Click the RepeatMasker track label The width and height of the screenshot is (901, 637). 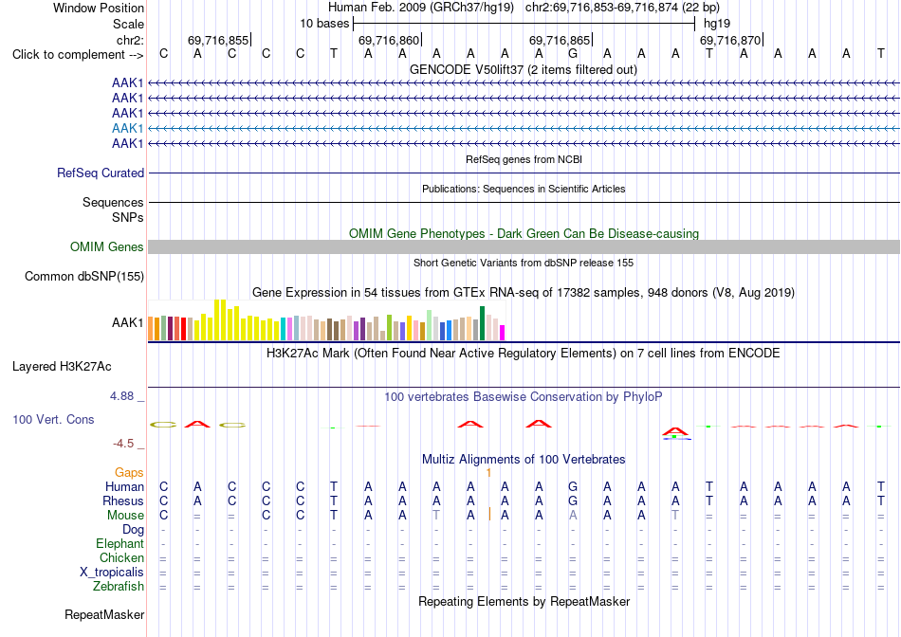click(104, 614)
